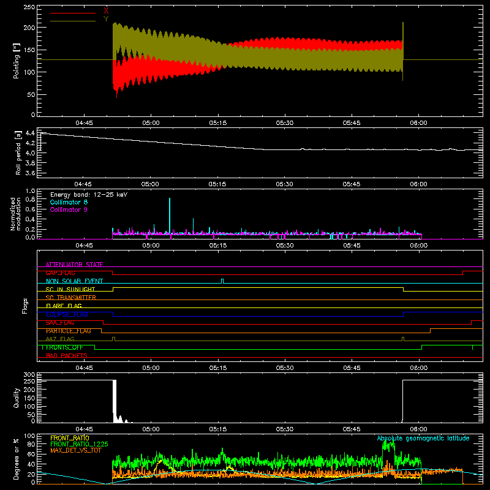The height and width of the screenshot is (490, 490).
Task: Select the PARTICLE_FLAG label
Action: [69, 331]
